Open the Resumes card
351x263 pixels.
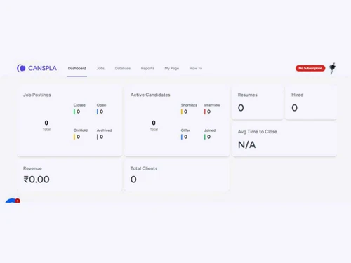[258, 103]
